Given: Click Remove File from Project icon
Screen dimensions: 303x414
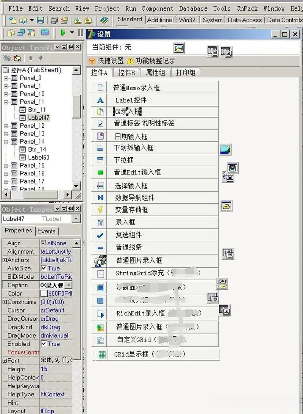Looking at the screenshot, I should [x=88, y=20].
